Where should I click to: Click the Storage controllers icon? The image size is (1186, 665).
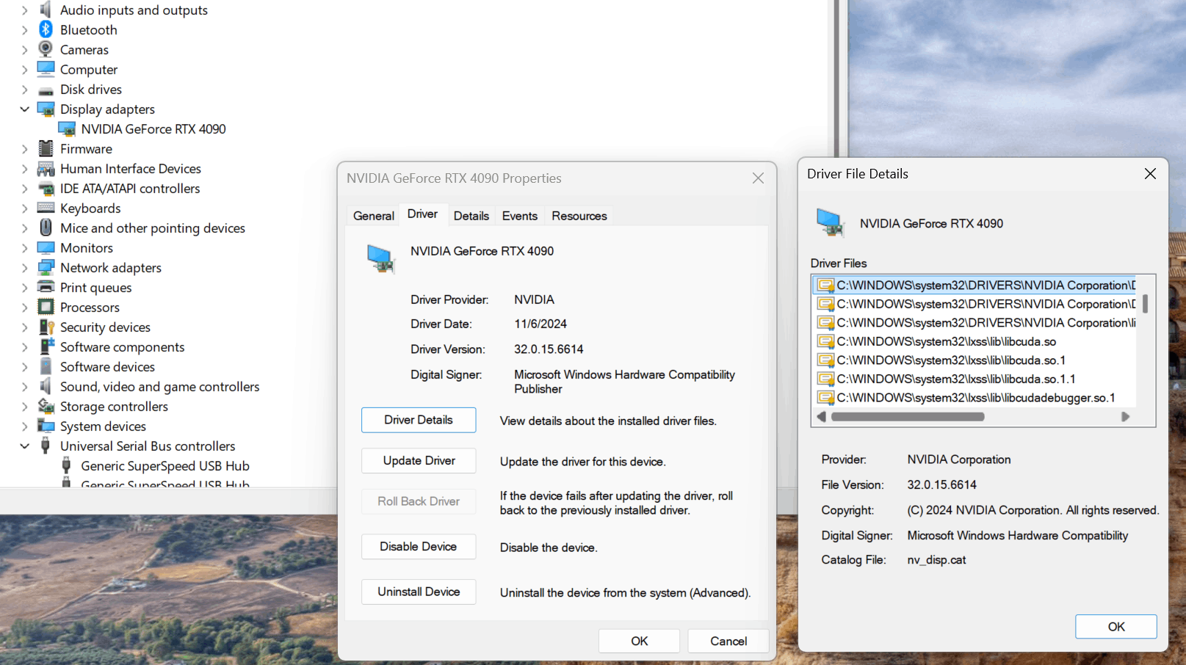point(46,406)
